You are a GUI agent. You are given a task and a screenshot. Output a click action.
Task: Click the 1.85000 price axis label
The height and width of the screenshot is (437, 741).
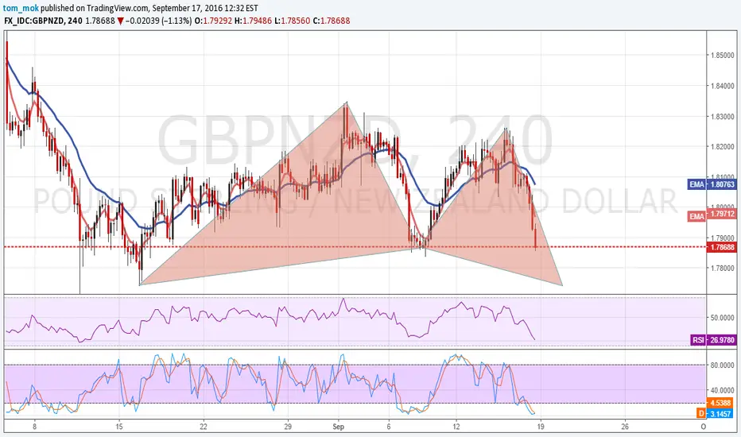click(723, 56)
